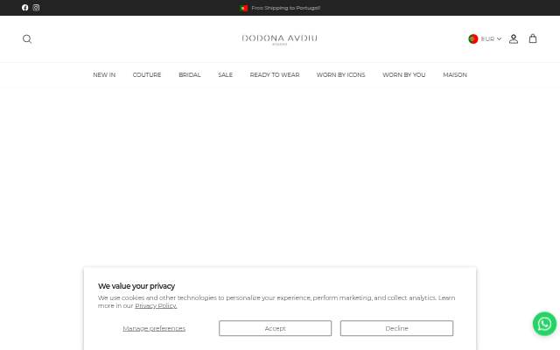Open the Facebook page icon
560x350 pixels.
[25, 8]
